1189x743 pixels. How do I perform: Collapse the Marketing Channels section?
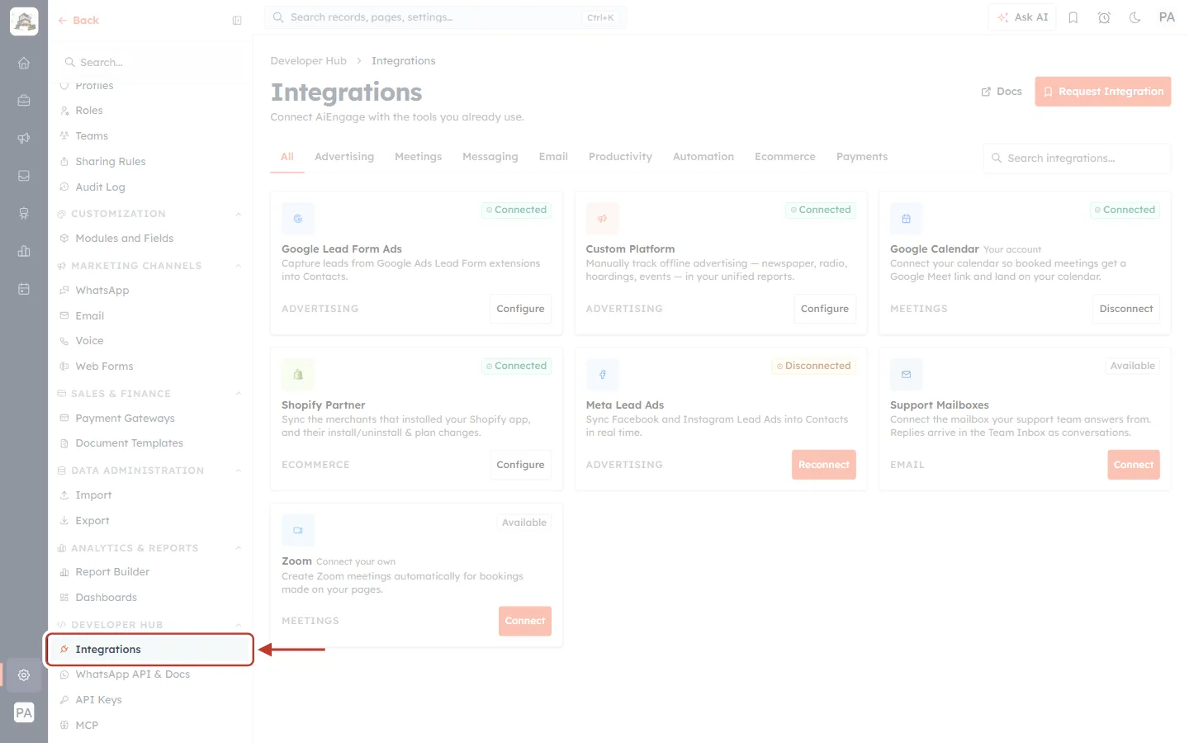point(239,266)
